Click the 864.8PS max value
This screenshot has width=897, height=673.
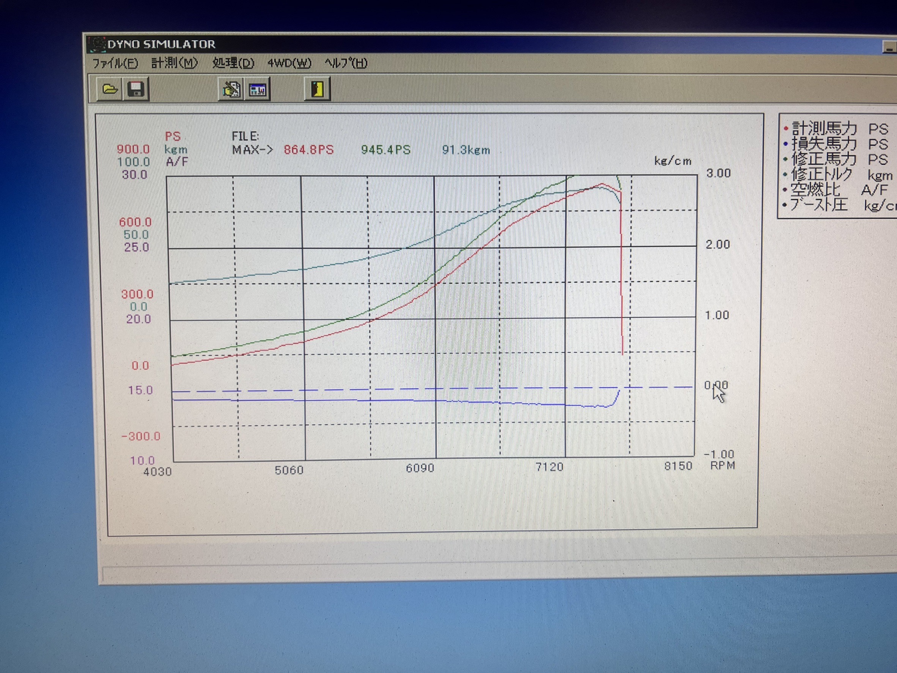coord(308,149)
